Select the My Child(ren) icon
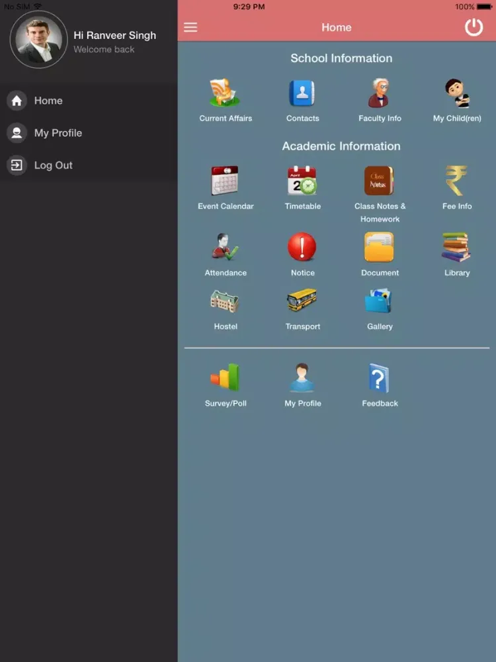Viewport: 496px width, 662px height. [x=456, y=94]
